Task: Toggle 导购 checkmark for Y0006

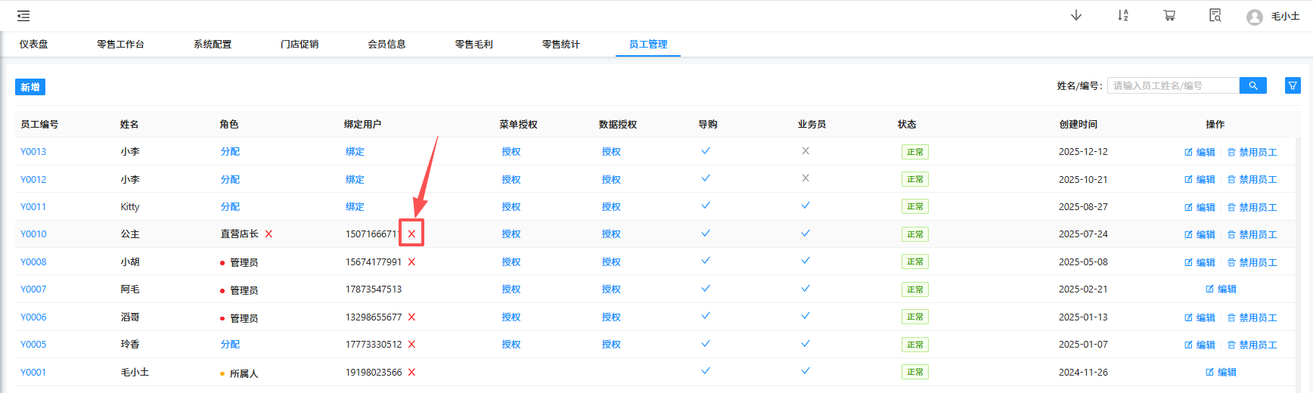Action: [x=706, y=316]
